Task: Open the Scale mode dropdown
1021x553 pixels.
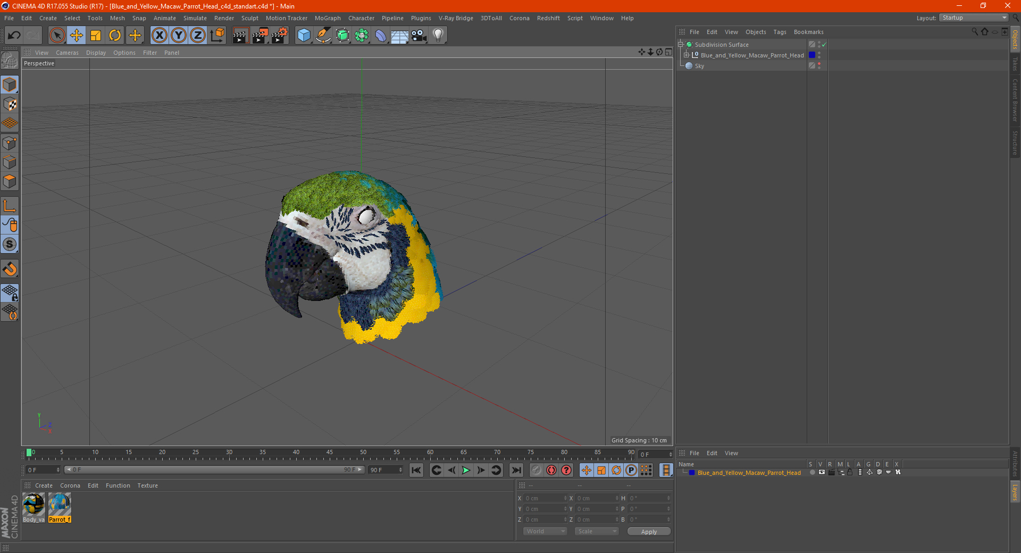Action: [597, 531]
